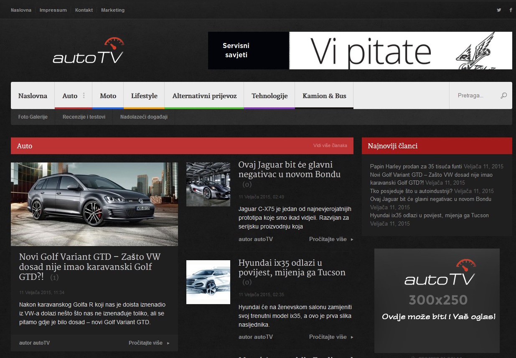
Task: Click the Jaguar article comment count (0)
Action: point(247,185)
